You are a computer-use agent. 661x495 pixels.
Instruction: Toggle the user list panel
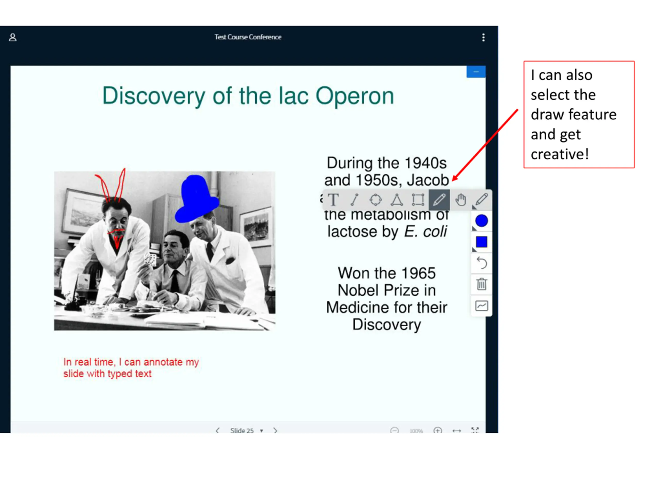(x=13, y=37)
